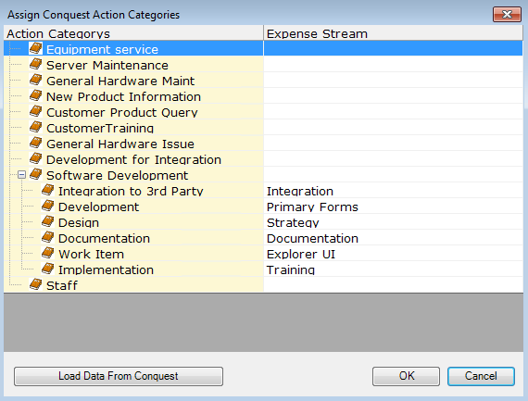The height and width of the screenshot is (401, 528).
Task: Click the book icon beside Integration to 3rd Party
Action: (48, 190)
